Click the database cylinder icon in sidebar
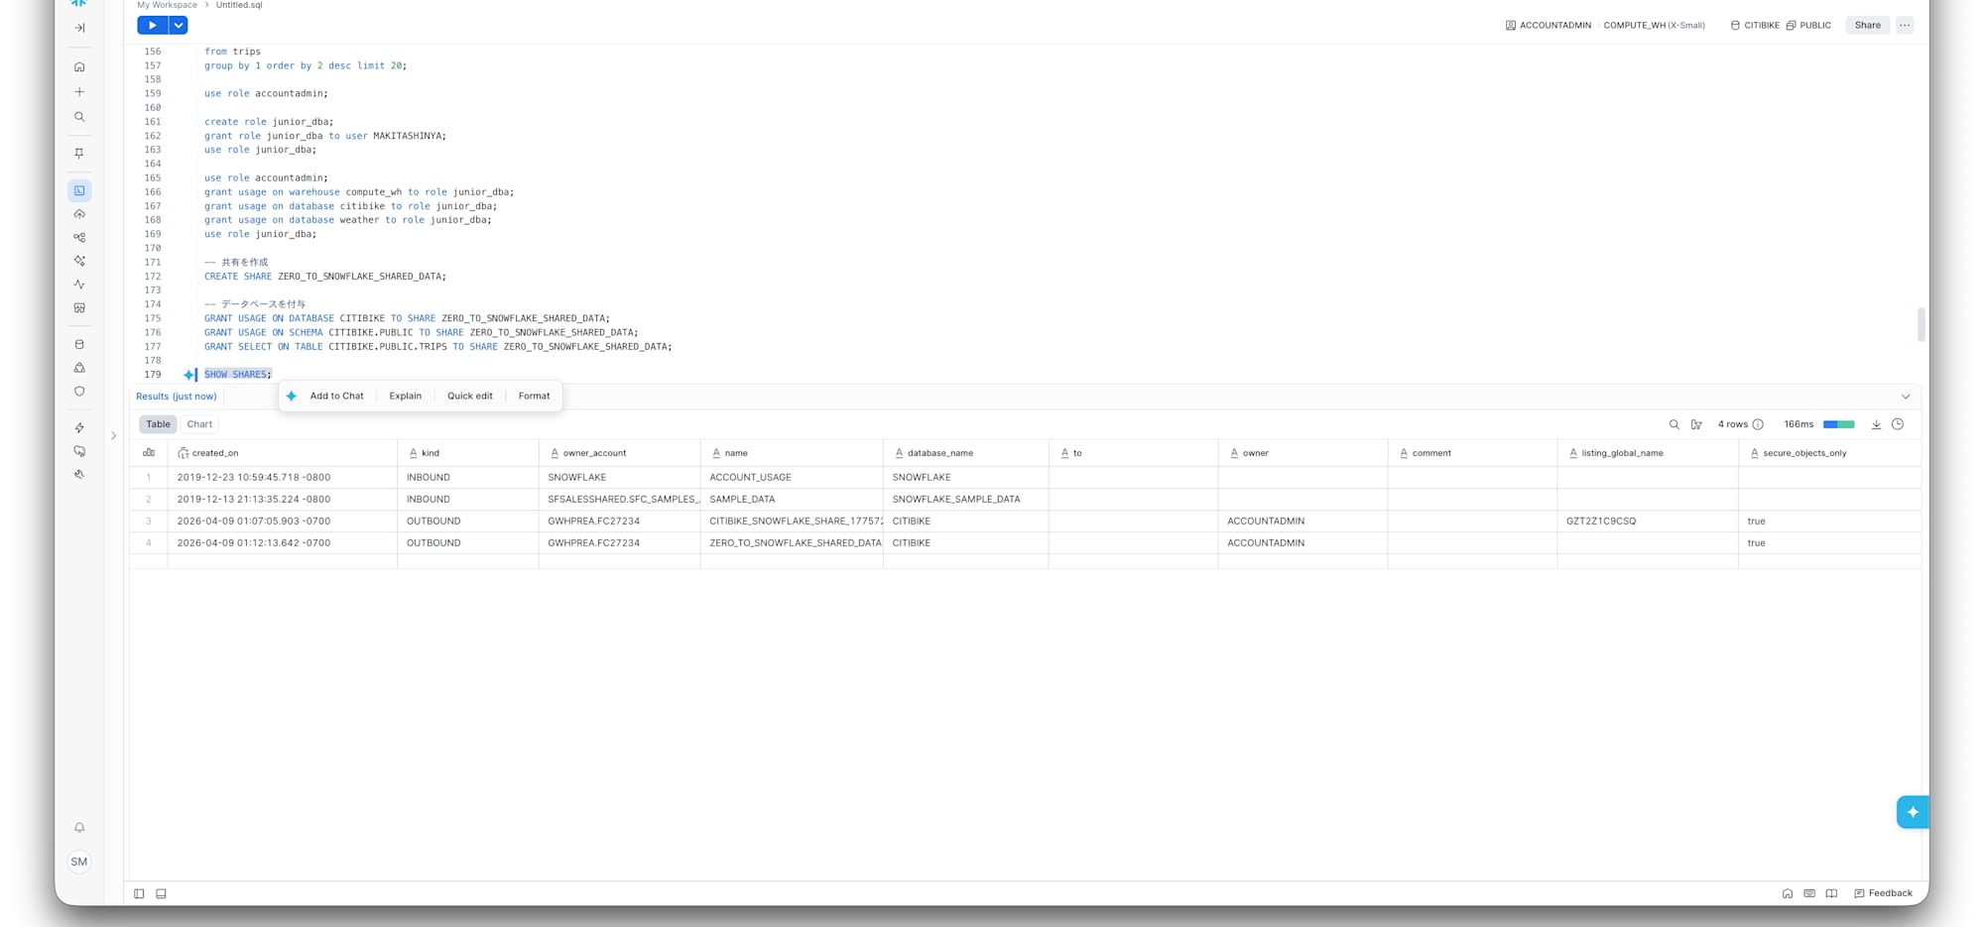 pos(79,345)
